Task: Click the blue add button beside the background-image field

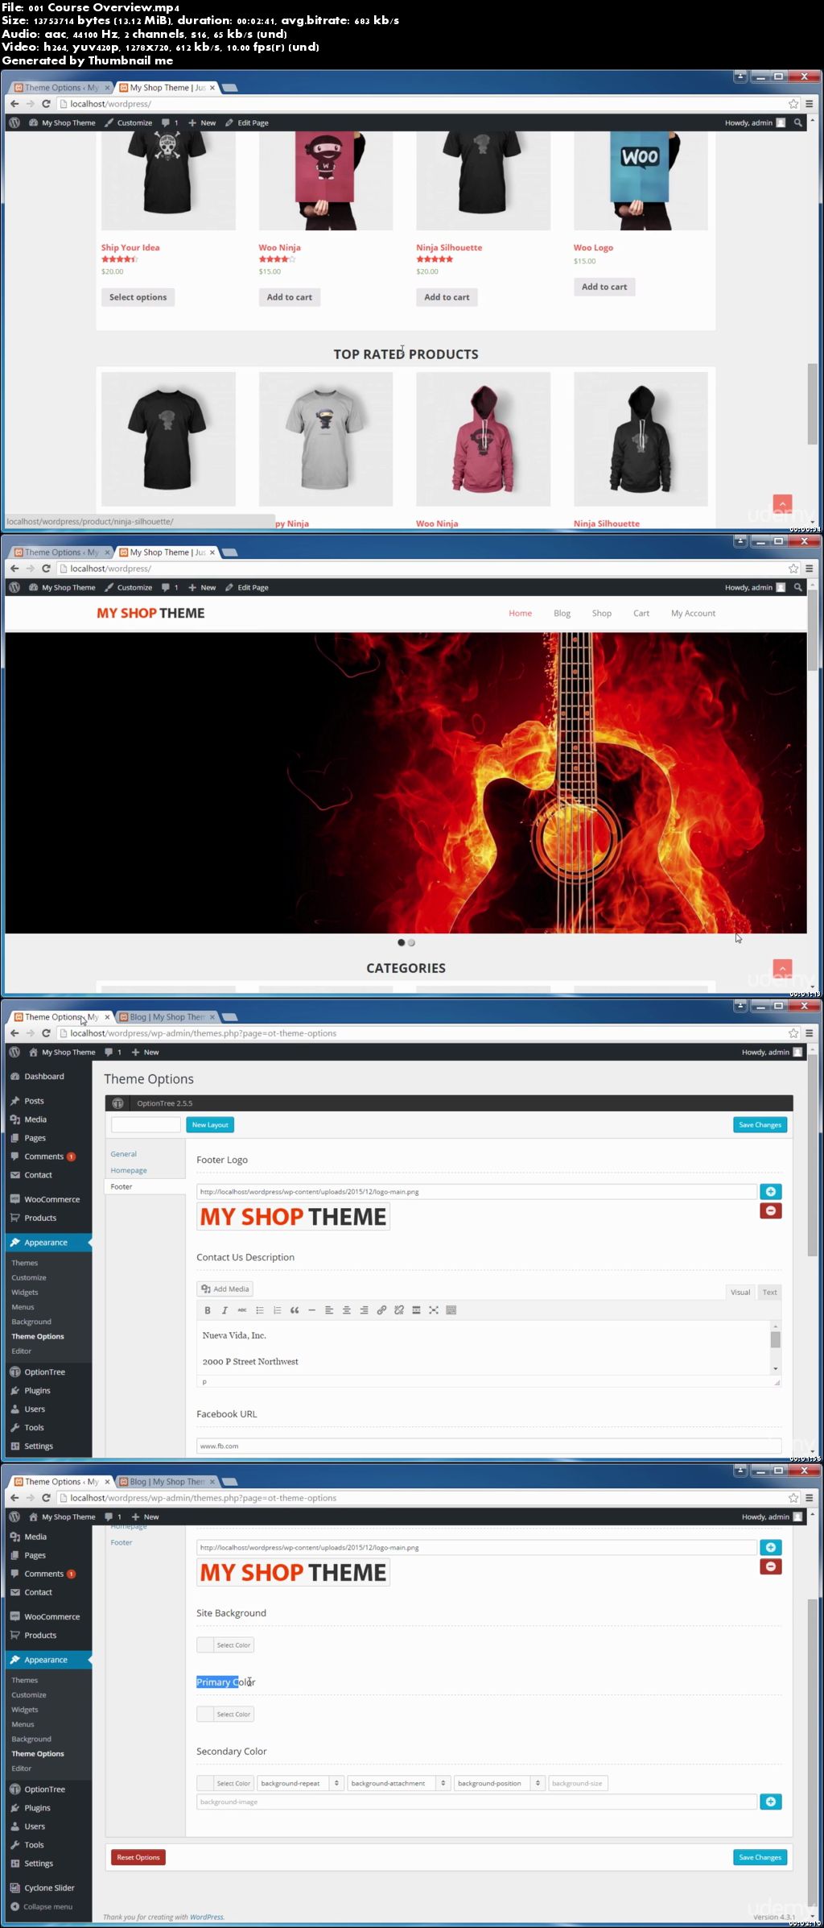Action: coord(771,1802)
